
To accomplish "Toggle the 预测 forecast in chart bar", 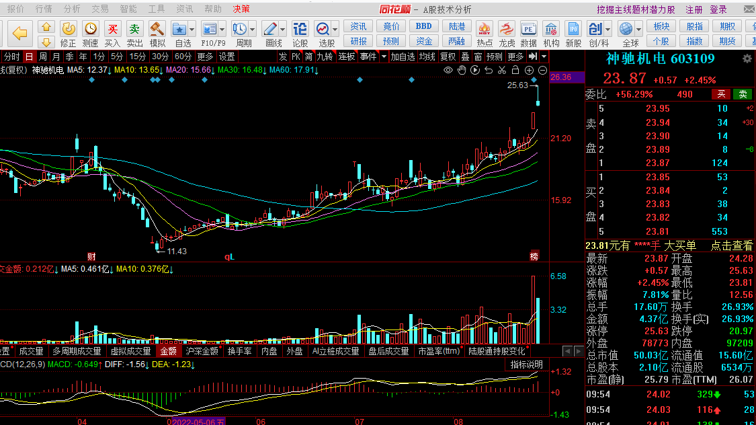I will coord(494,57).
